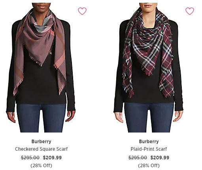Click the 28% Off label under Checkered Square Scarf
Viewport: 202px width, 170px height.
42,165
